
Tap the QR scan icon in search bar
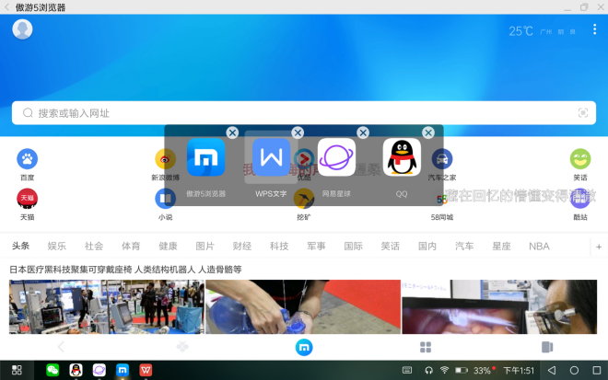click(582, 112)
